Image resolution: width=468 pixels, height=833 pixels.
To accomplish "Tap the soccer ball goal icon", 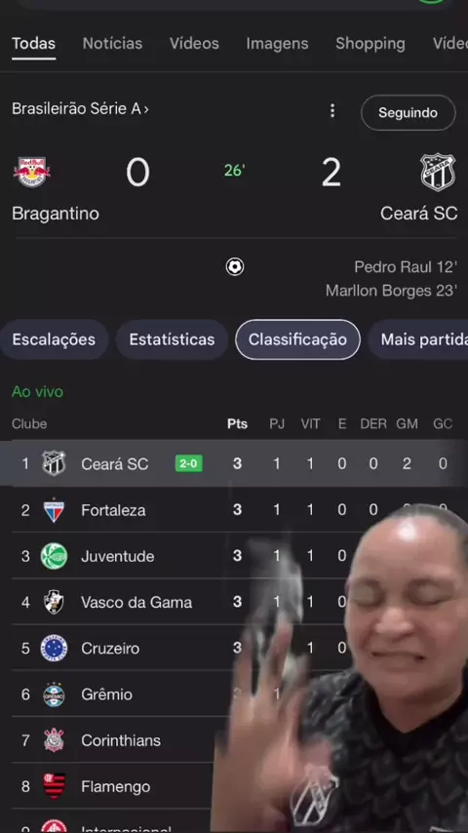I will pos(235,266).
